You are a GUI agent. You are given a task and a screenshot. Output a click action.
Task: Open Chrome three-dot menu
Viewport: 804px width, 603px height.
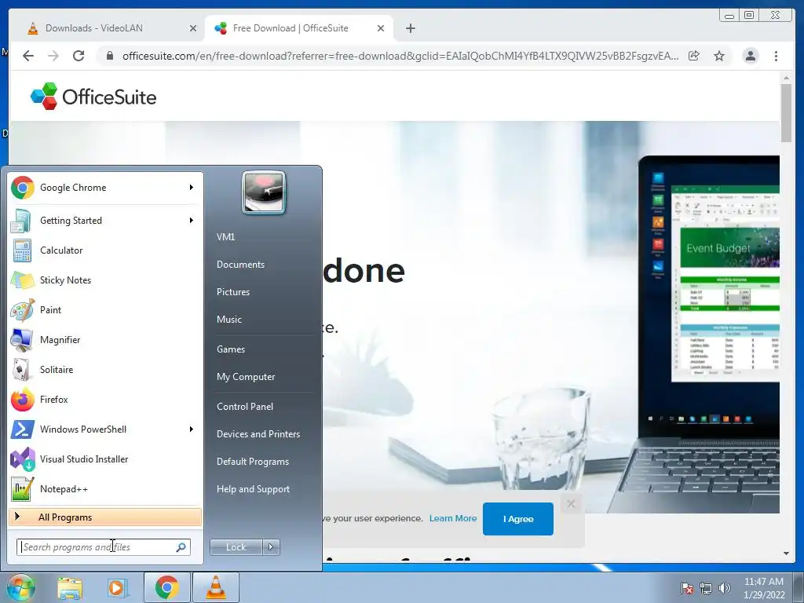coord(776,56)
